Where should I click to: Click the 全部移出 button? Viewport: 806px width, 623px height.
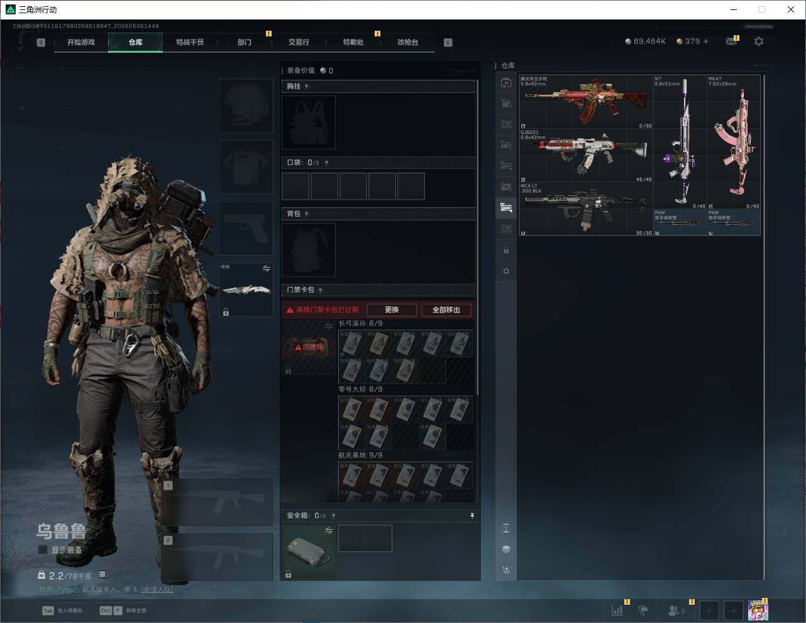(446, 310)
